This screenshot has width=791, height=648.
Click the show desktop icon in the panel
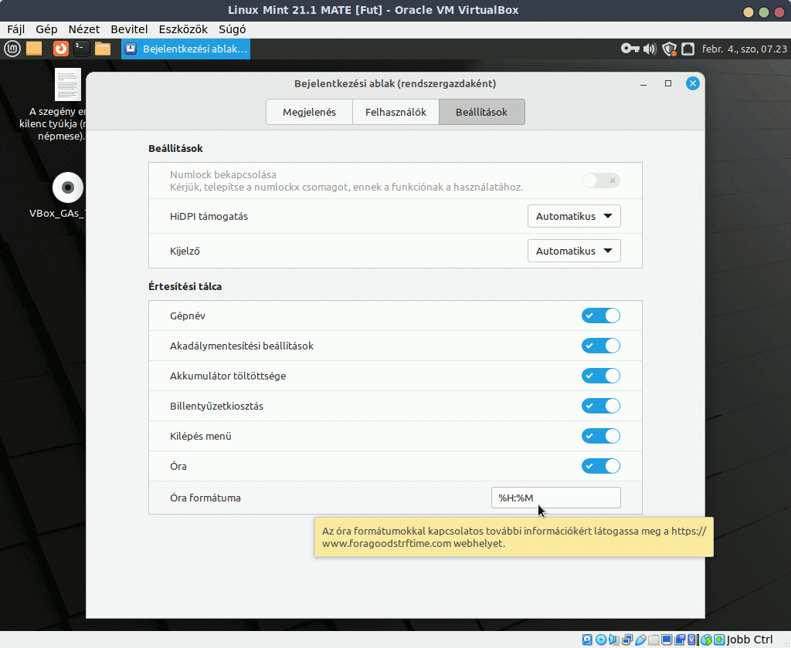pyautogui.click(x=34, y=49)
